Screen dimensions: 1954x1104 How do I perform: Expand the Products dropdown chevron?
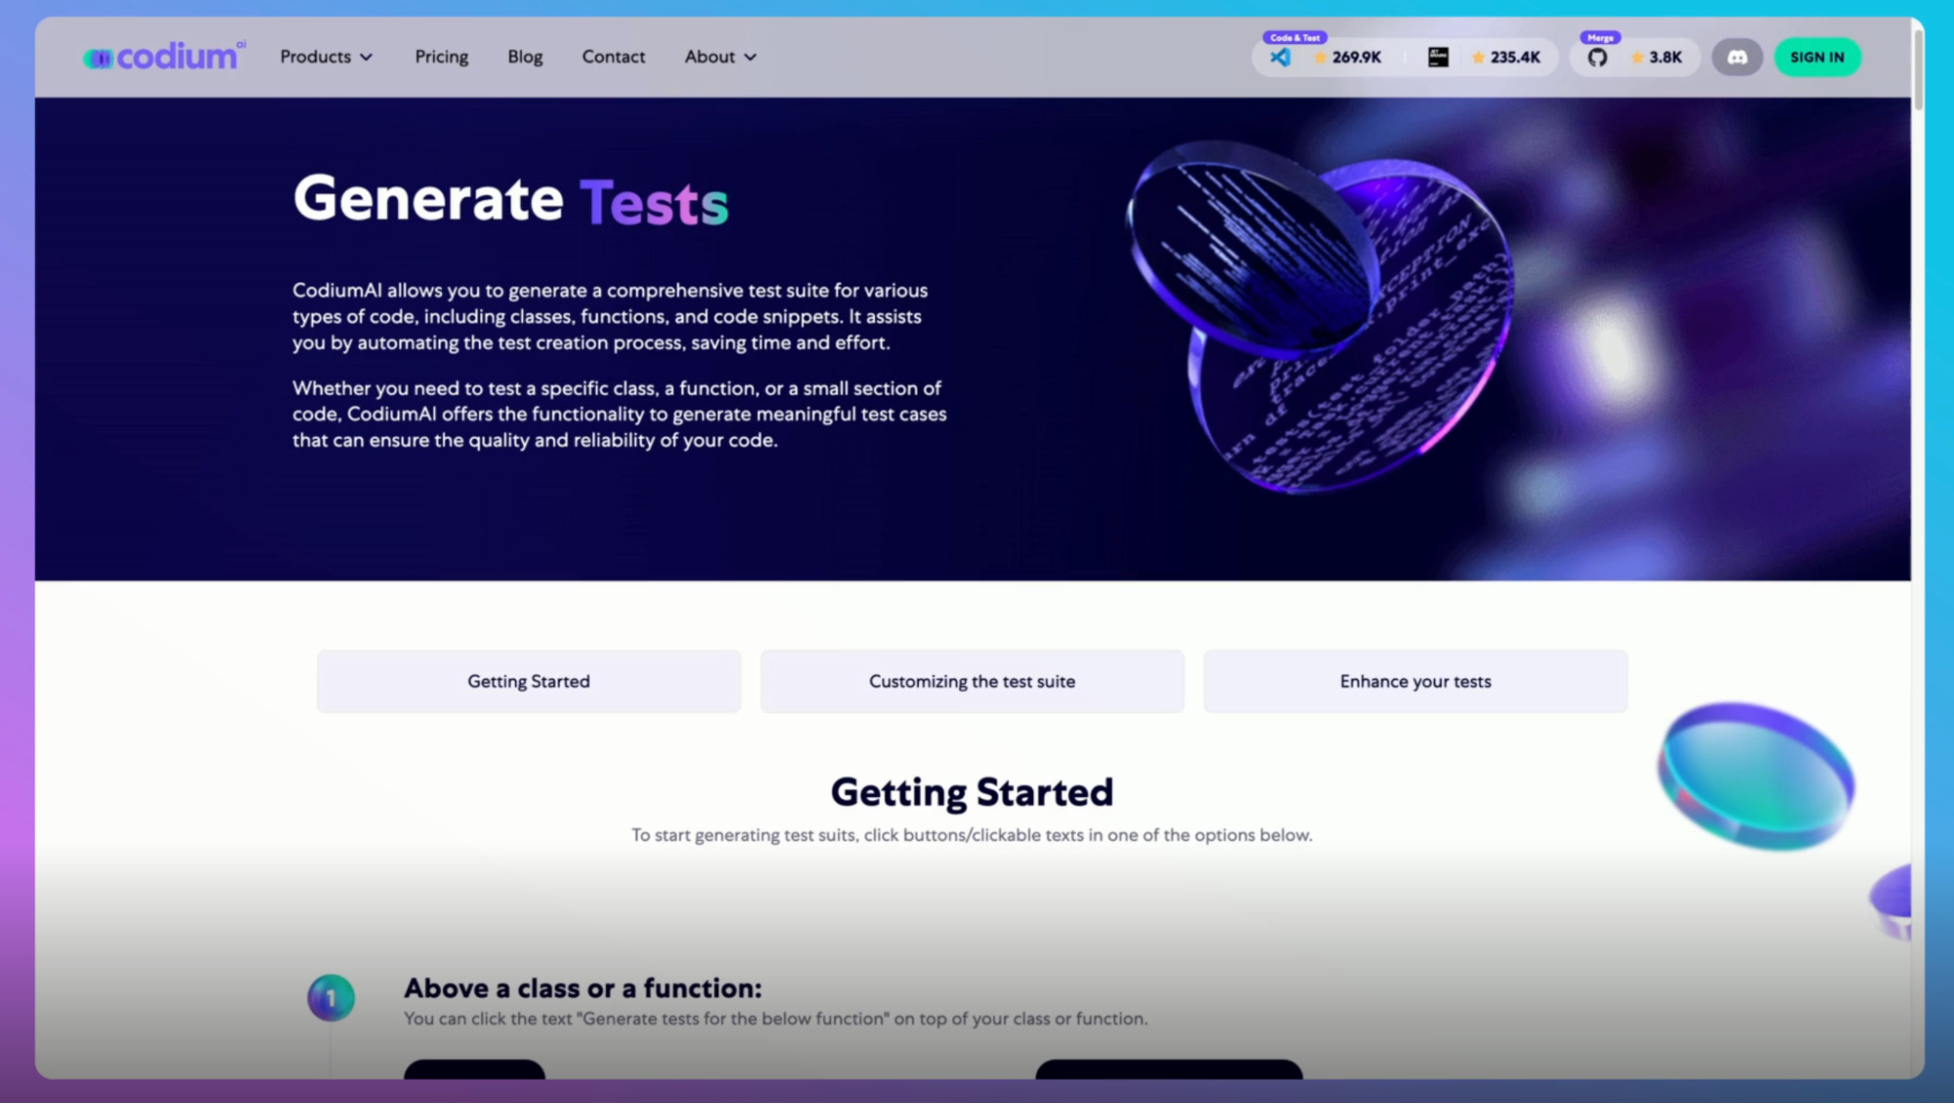[x=367, y=58]
